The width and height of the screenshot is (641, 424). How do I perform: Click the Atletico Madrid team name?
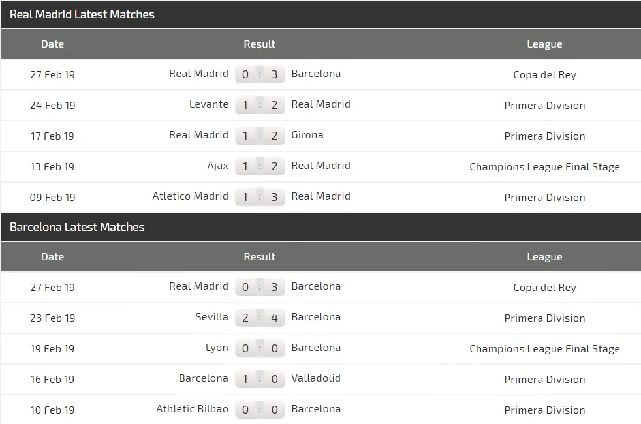(x=191, y=196)
